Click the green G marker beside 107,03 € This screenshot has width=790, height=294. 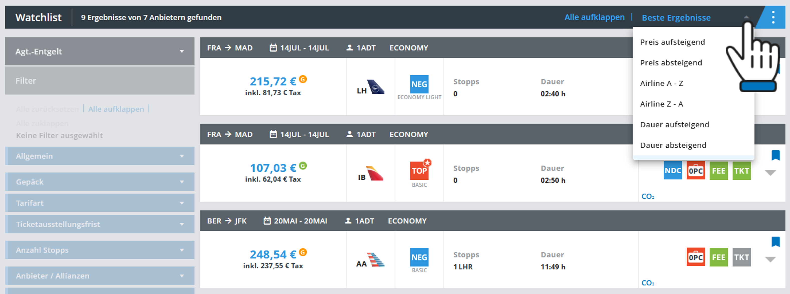[x=303, y=166]
